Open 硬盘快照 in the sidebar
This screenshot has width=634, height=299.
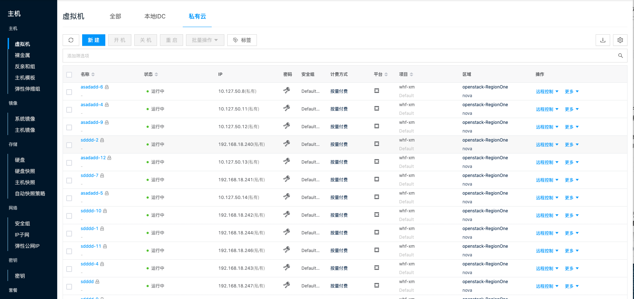(x=25, y=171)
